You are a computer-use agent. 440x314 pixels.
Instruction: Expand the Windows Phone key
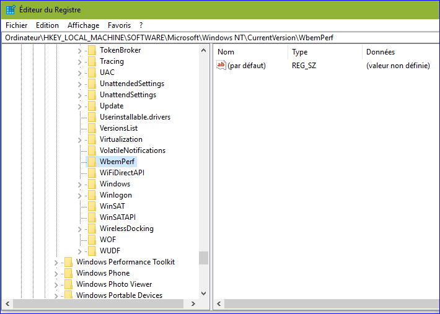tap(56, 274)
